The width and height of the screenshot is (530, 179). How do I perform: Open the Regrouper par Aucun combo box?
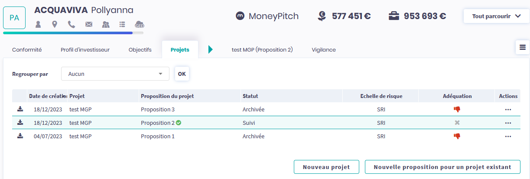click(115, 74)
